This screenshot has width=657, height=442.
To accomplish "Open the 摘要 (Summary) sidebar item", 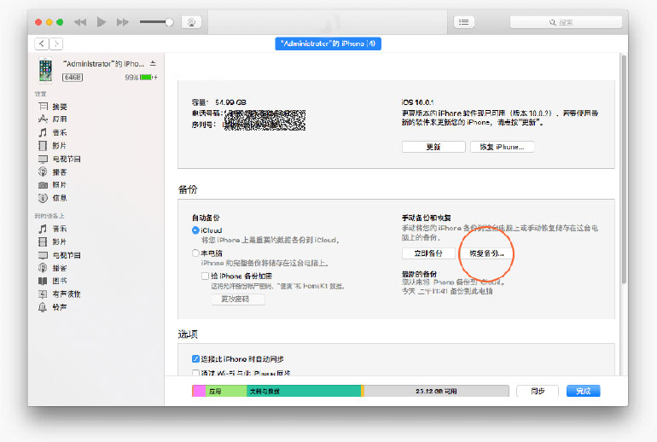I will click(59, 107).
